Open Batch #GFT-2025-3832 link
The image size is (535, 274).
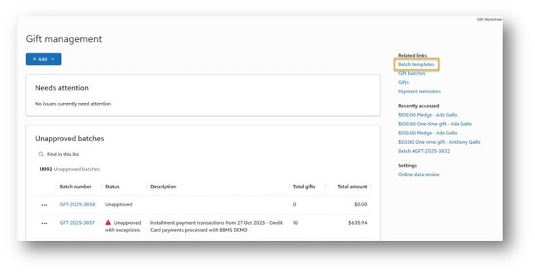pyautogui.click(x=424, y=151)
